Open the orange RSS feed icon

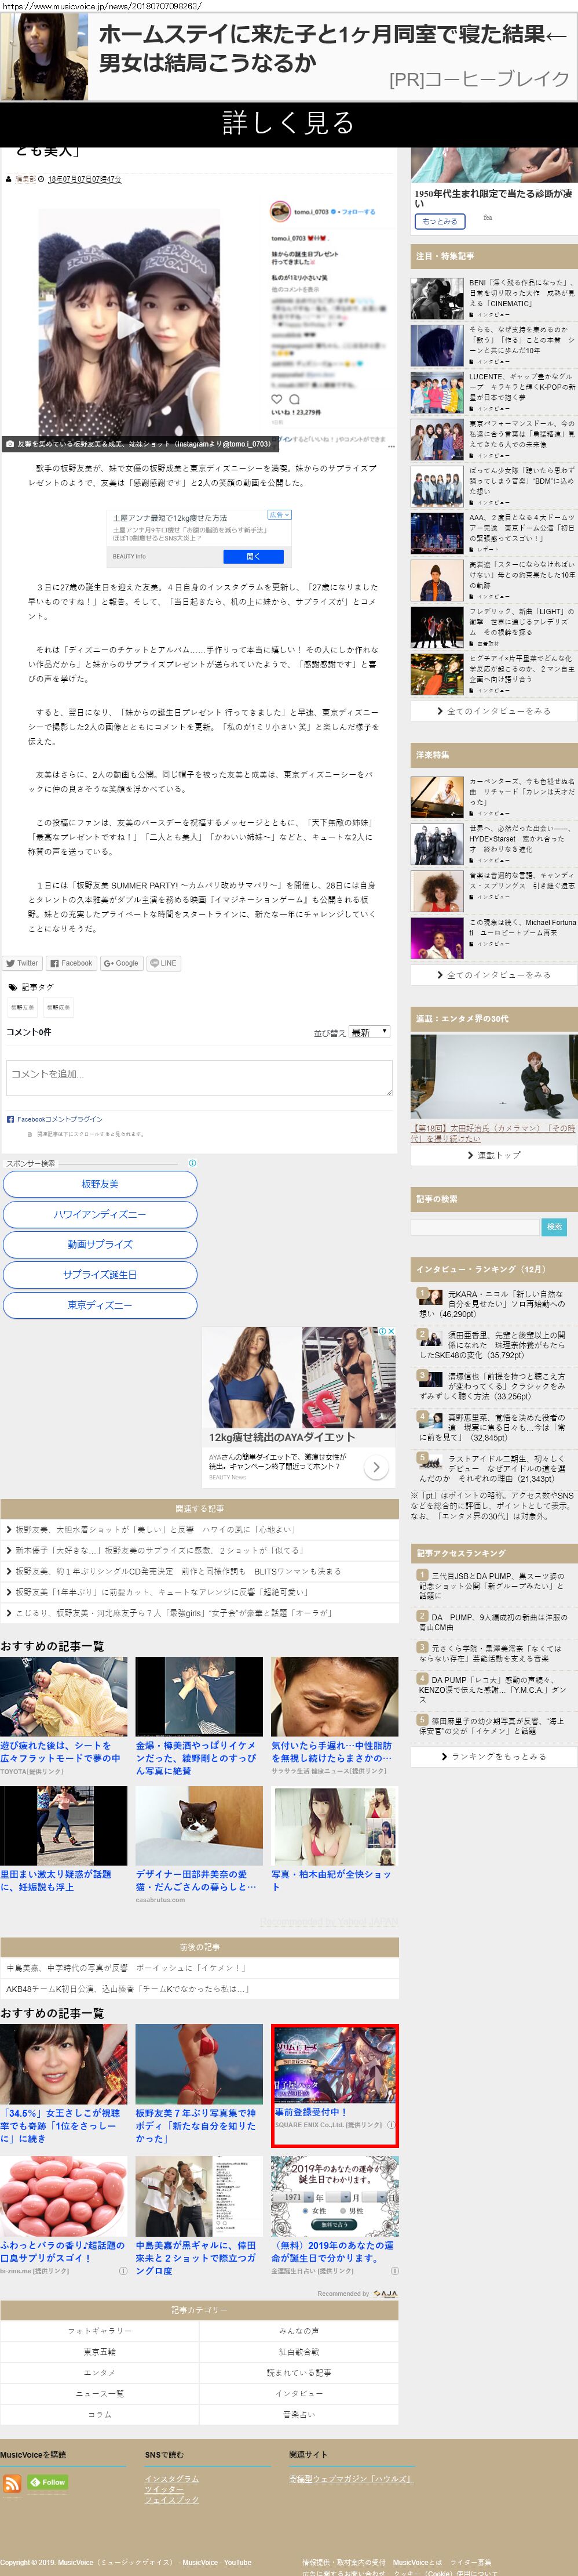(12, 2482)
